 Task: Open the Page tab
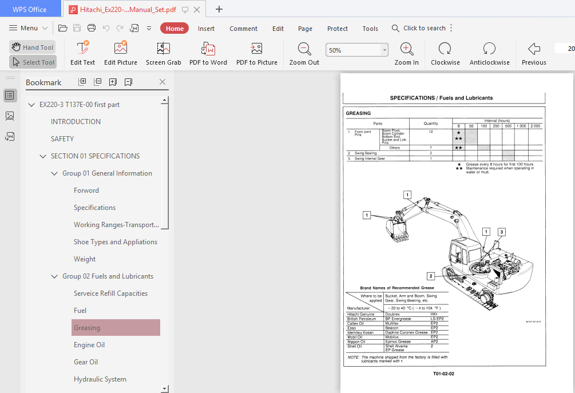tap(305, 29)
